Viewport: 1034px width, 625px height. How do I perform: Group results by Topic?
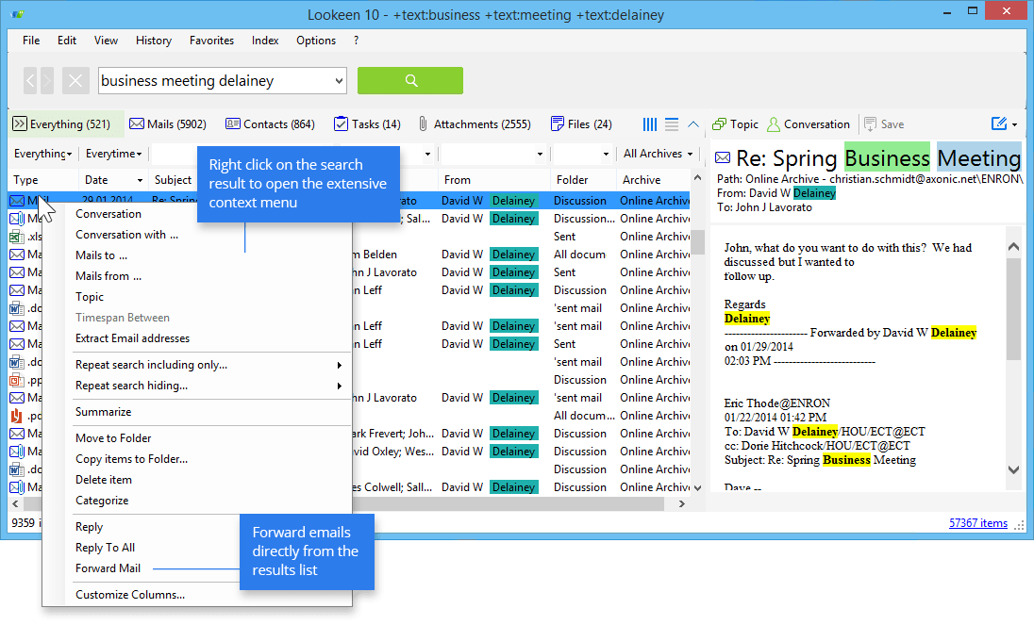coord(735,123)
